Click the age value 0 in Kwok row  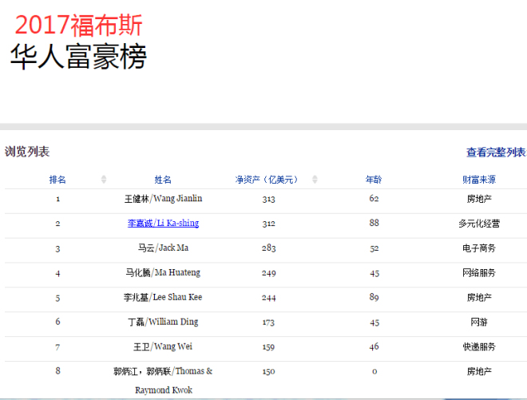[374, 371]
